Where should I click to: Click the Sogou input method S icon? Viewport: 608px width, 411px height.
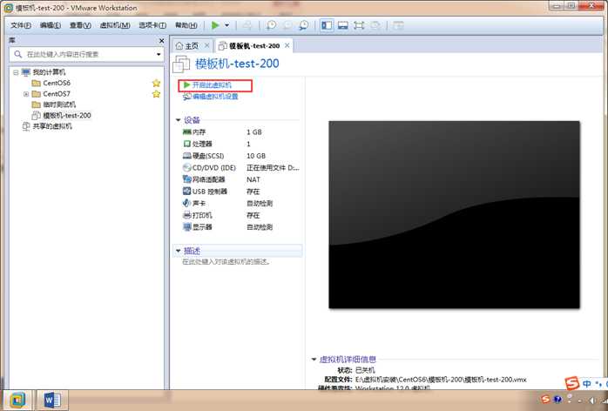click(572, 383)
